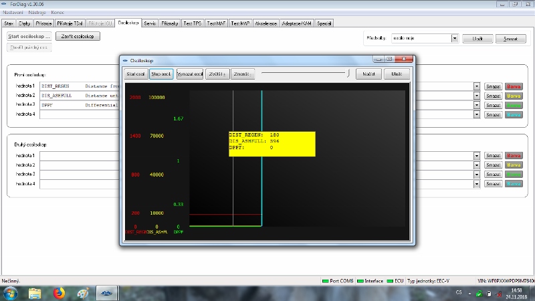Click the Paint icon in the taskbar

(82, 293)
